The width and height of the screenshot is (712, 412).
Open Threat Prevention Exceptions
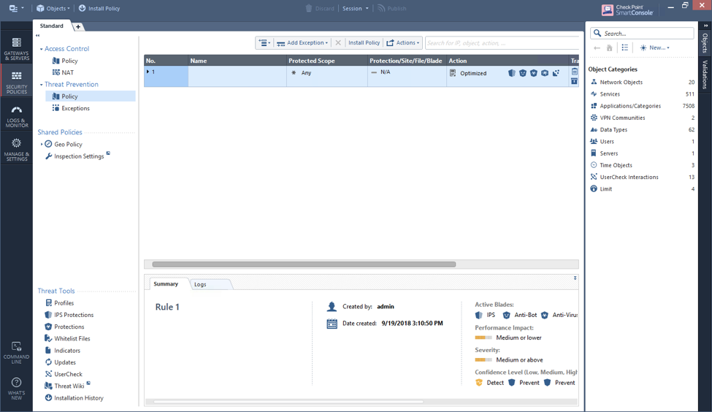pos(71,108)
